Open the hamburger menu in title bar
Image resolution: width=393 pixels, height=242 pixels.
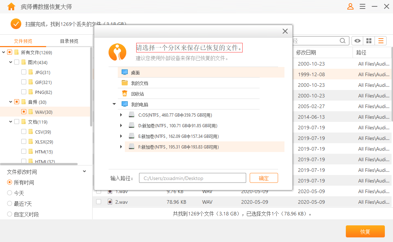pyautogui.click(x=362, y=6)
